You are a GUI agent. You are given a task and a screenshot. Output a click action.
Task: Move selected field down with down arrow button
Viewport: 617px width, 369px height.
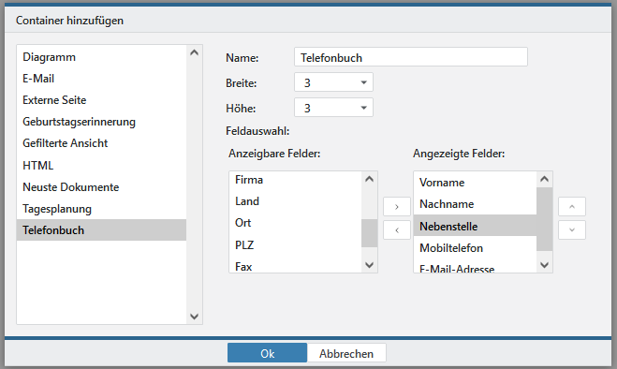pos(572,230)
